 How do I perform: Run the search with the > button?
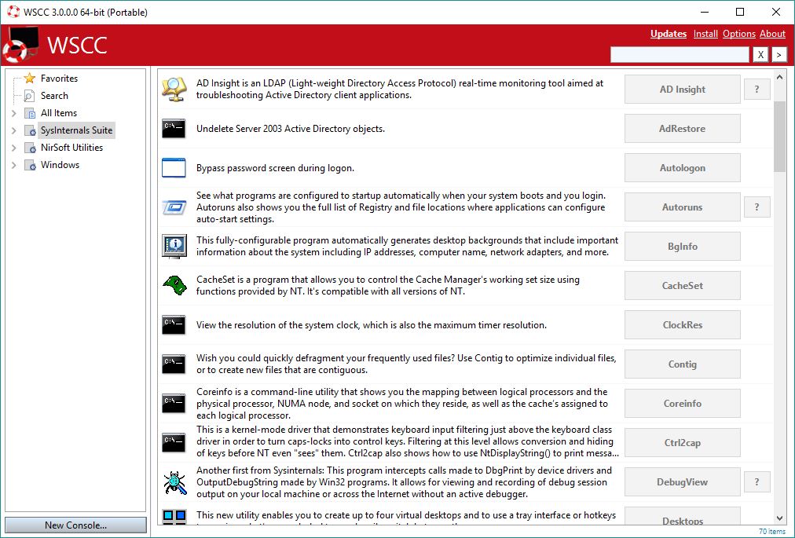click(779, 54)
